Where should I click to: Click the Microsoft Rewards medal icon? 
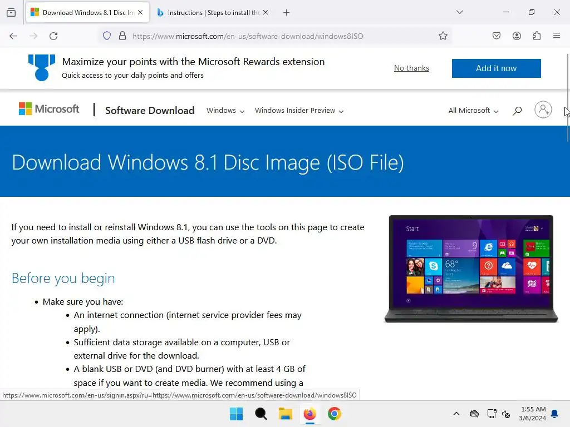pos(42,67)
